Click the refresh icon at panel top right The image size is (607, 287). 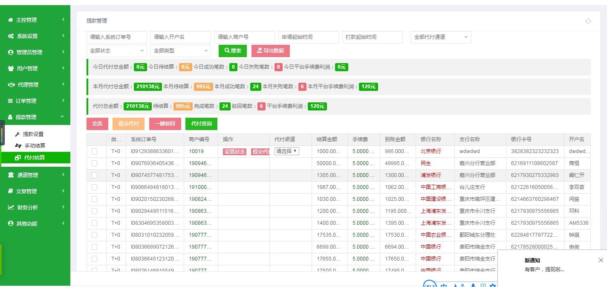[x=588, y=21]
